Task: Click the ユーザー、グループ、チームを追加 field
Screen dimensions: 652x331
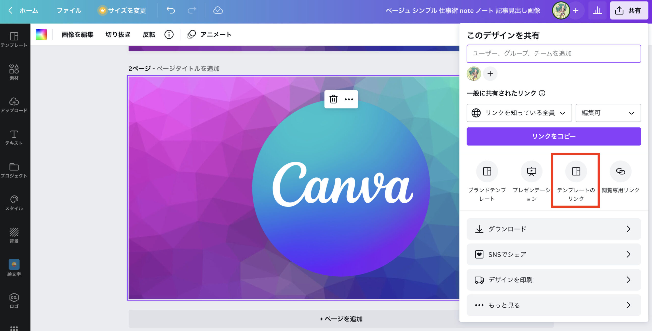Action: tap(554, 53)
